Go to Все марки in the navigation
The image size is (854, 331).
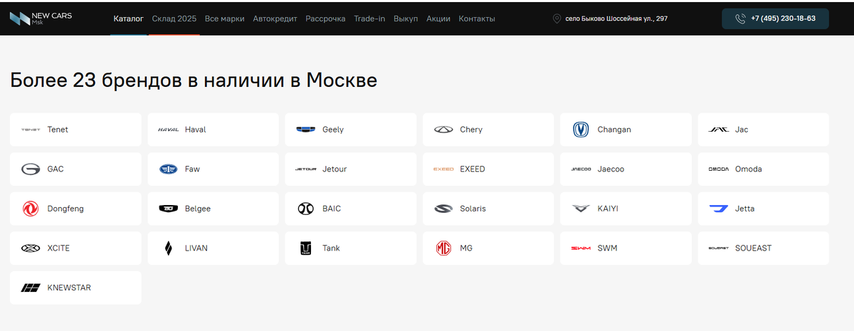(x=225, y=19)
